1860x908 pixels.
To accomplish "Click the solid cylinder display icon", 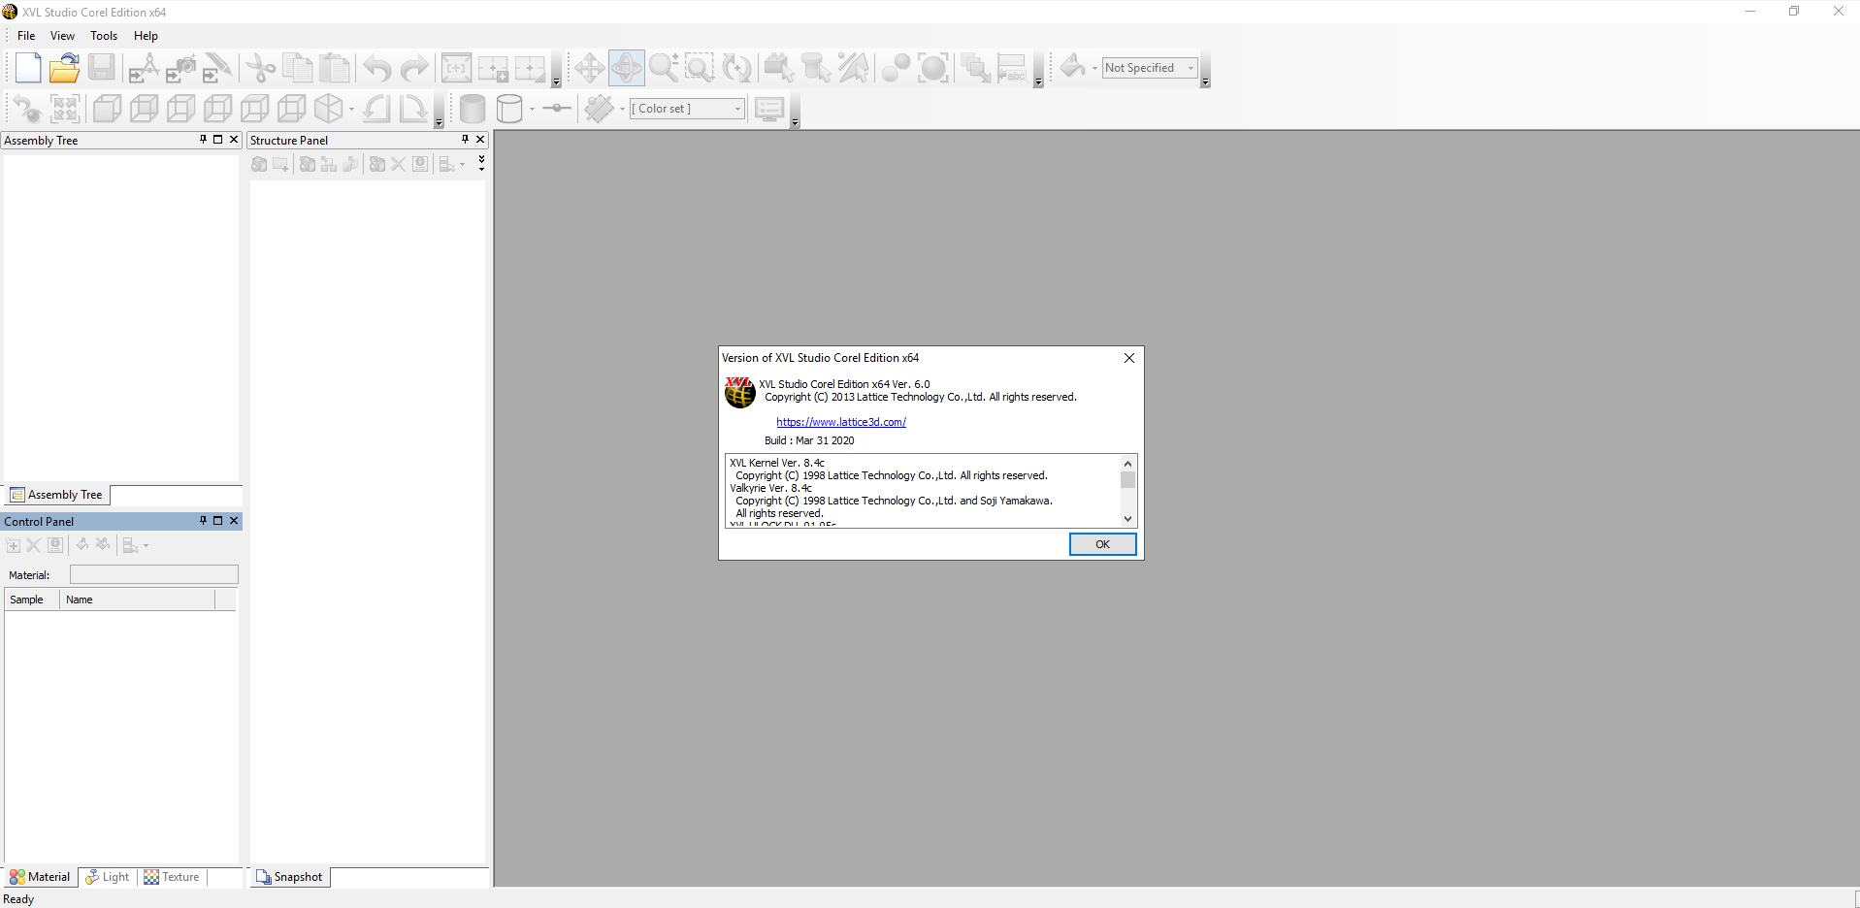I will [x=473, y=109].
